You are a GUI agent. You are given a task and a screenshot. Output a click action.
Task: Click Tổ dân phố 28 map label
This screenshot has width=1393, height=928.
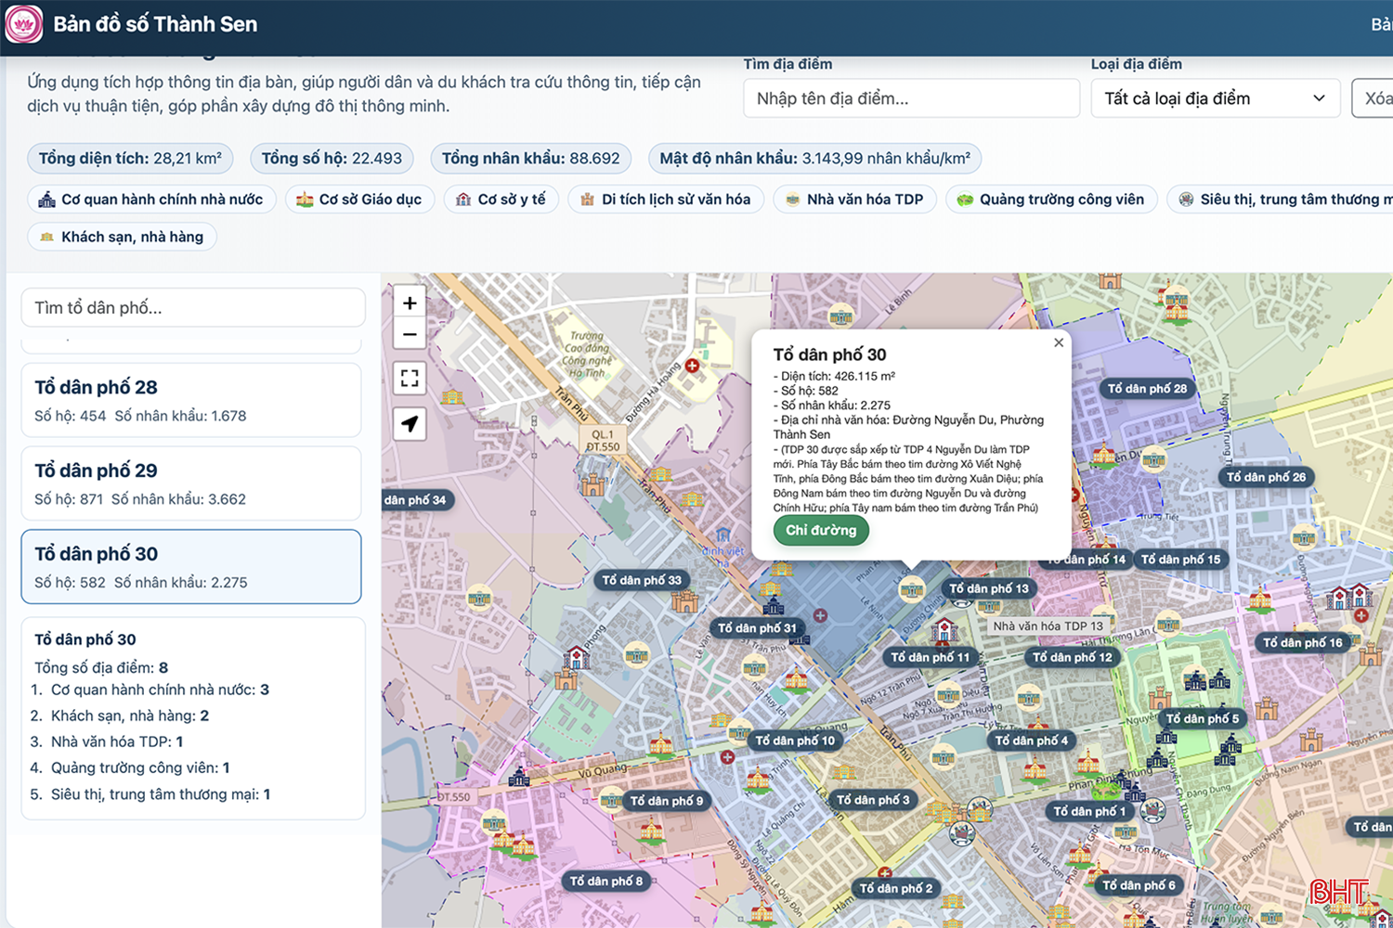coord(1147,389)
